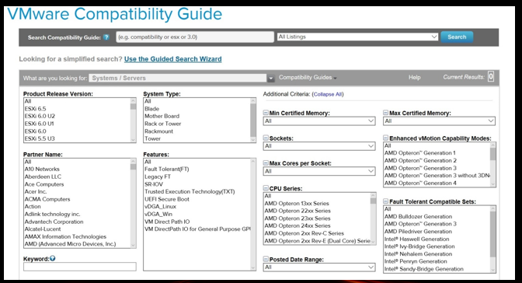This screenshot has height=283, width=522.
Task: Select VM Direct Path IO feature
Action: coord(167,222)
